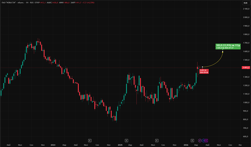Click the МАКС 1430,0 high value

coord(52,3)
